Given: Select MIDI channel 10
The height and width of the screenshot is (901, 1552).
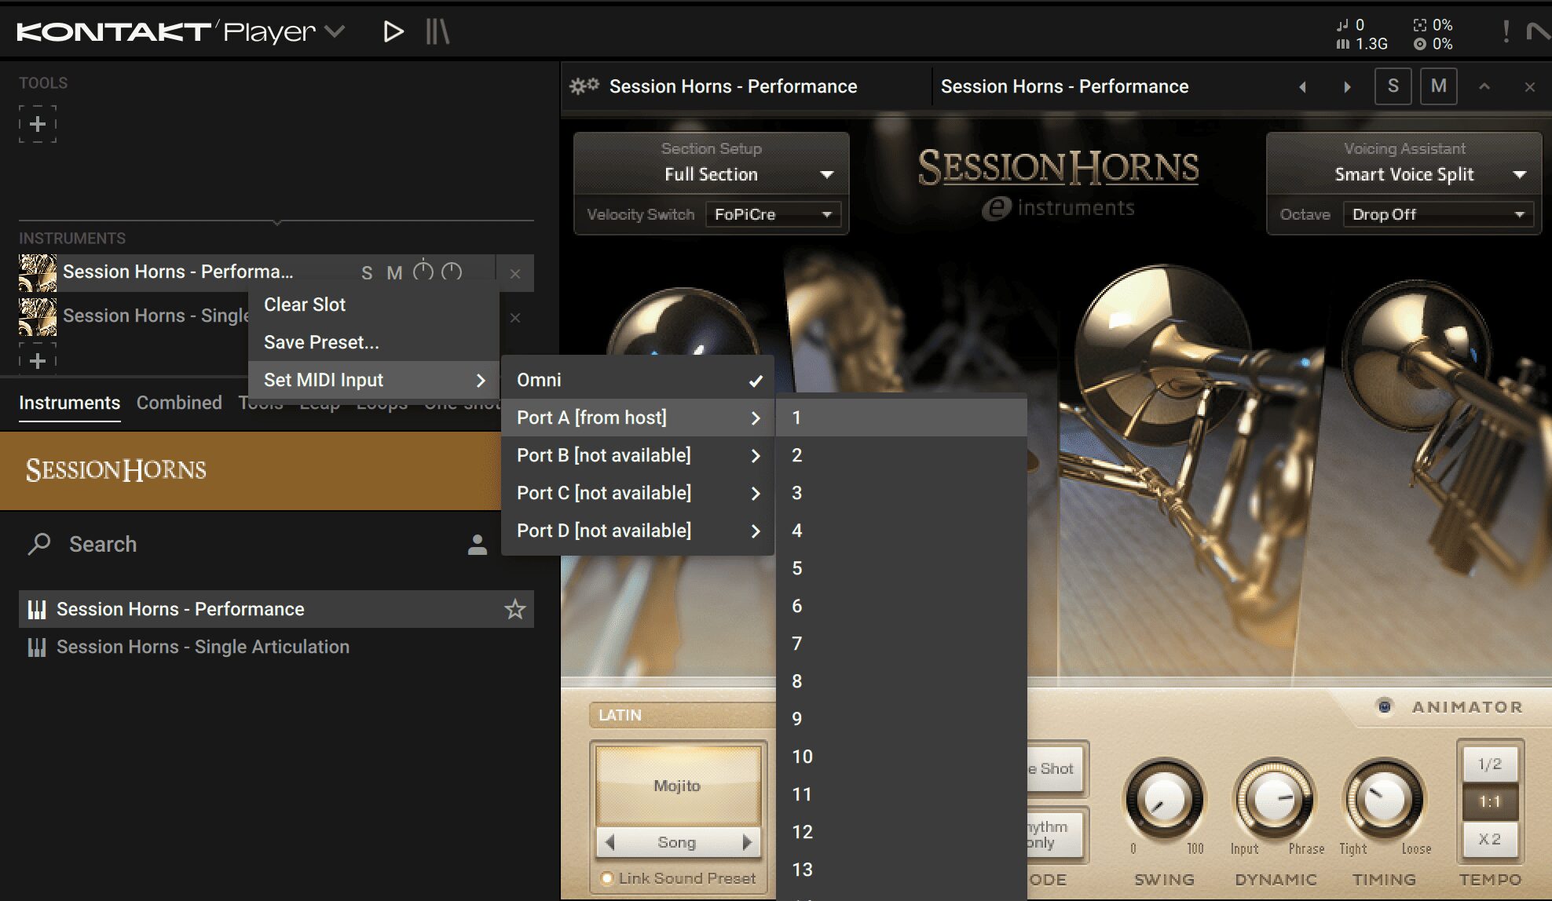Looking at the screenshot, I should pos(902,757).
